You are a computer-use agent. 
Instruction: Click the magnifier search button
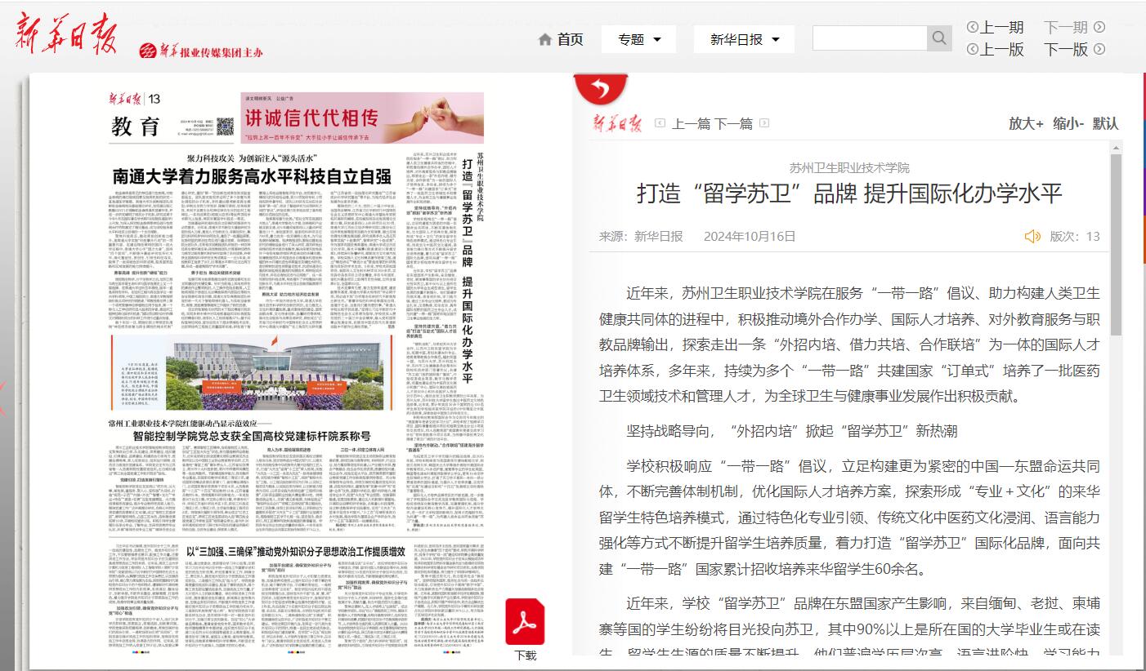[x=939, y=38]
